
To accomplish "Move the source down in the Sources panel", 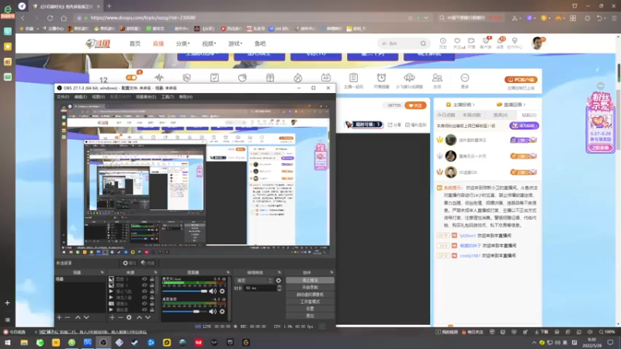I will 147,317.
